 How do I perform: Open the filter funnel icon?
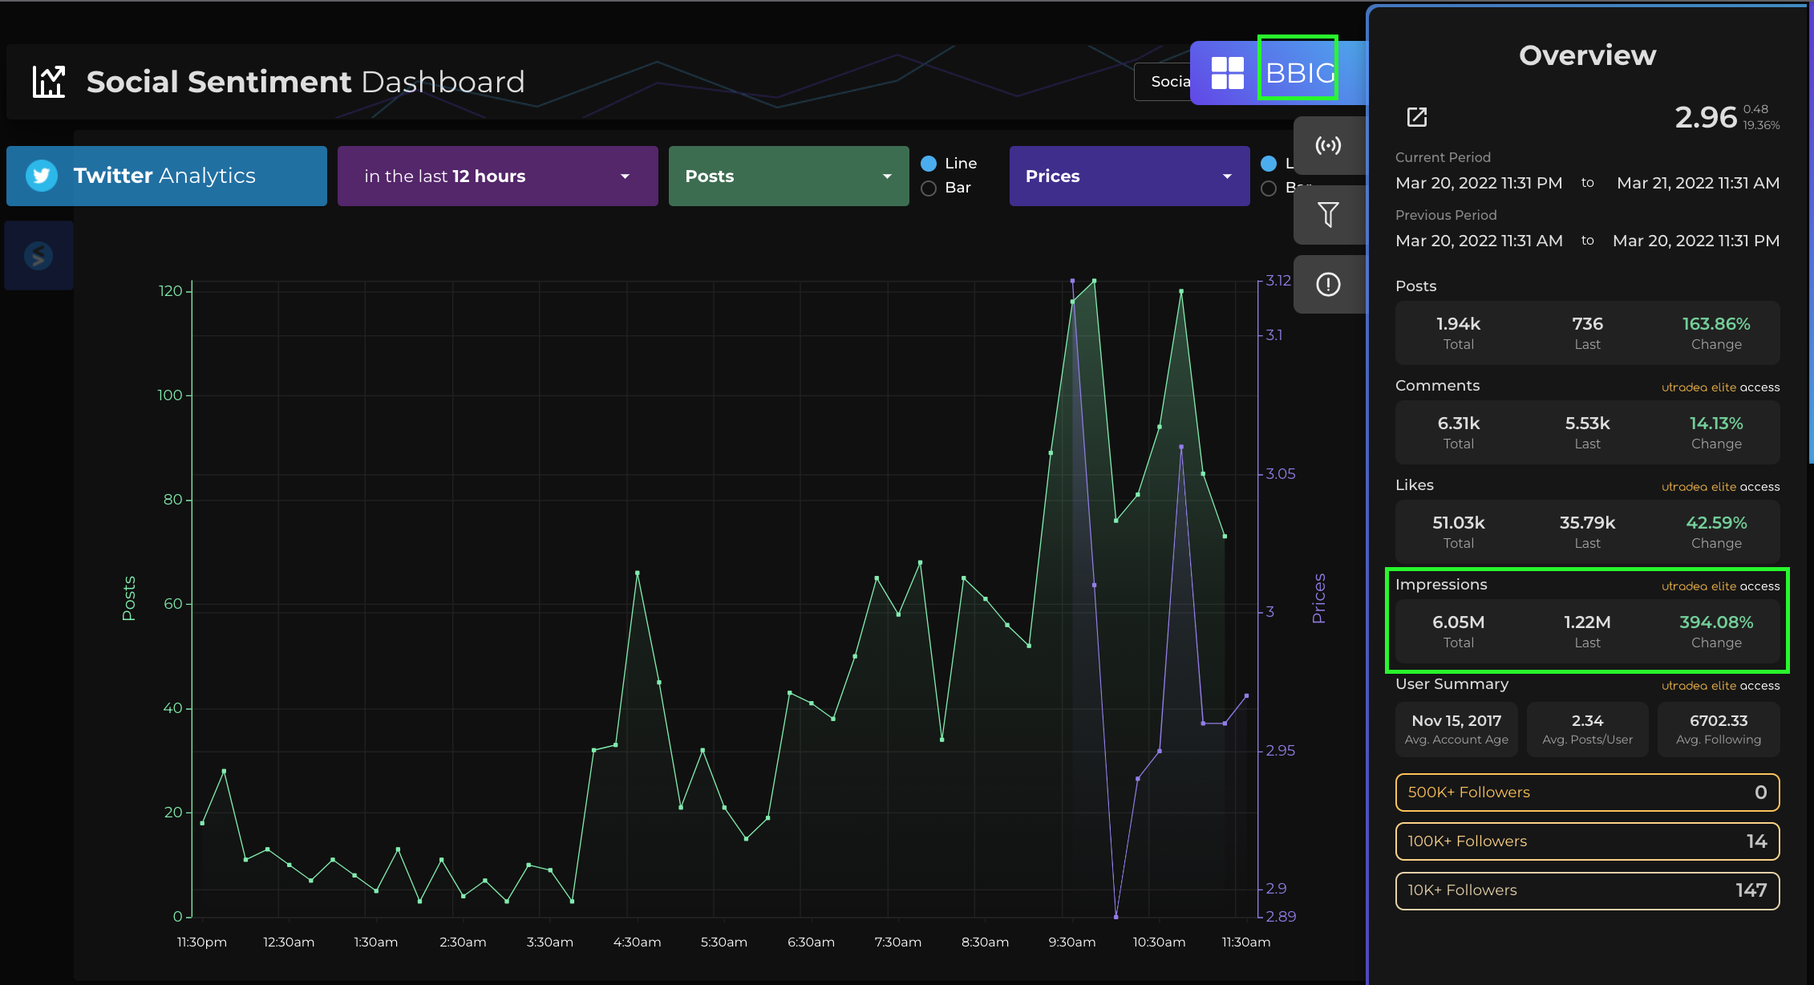tap(1328, 214)
